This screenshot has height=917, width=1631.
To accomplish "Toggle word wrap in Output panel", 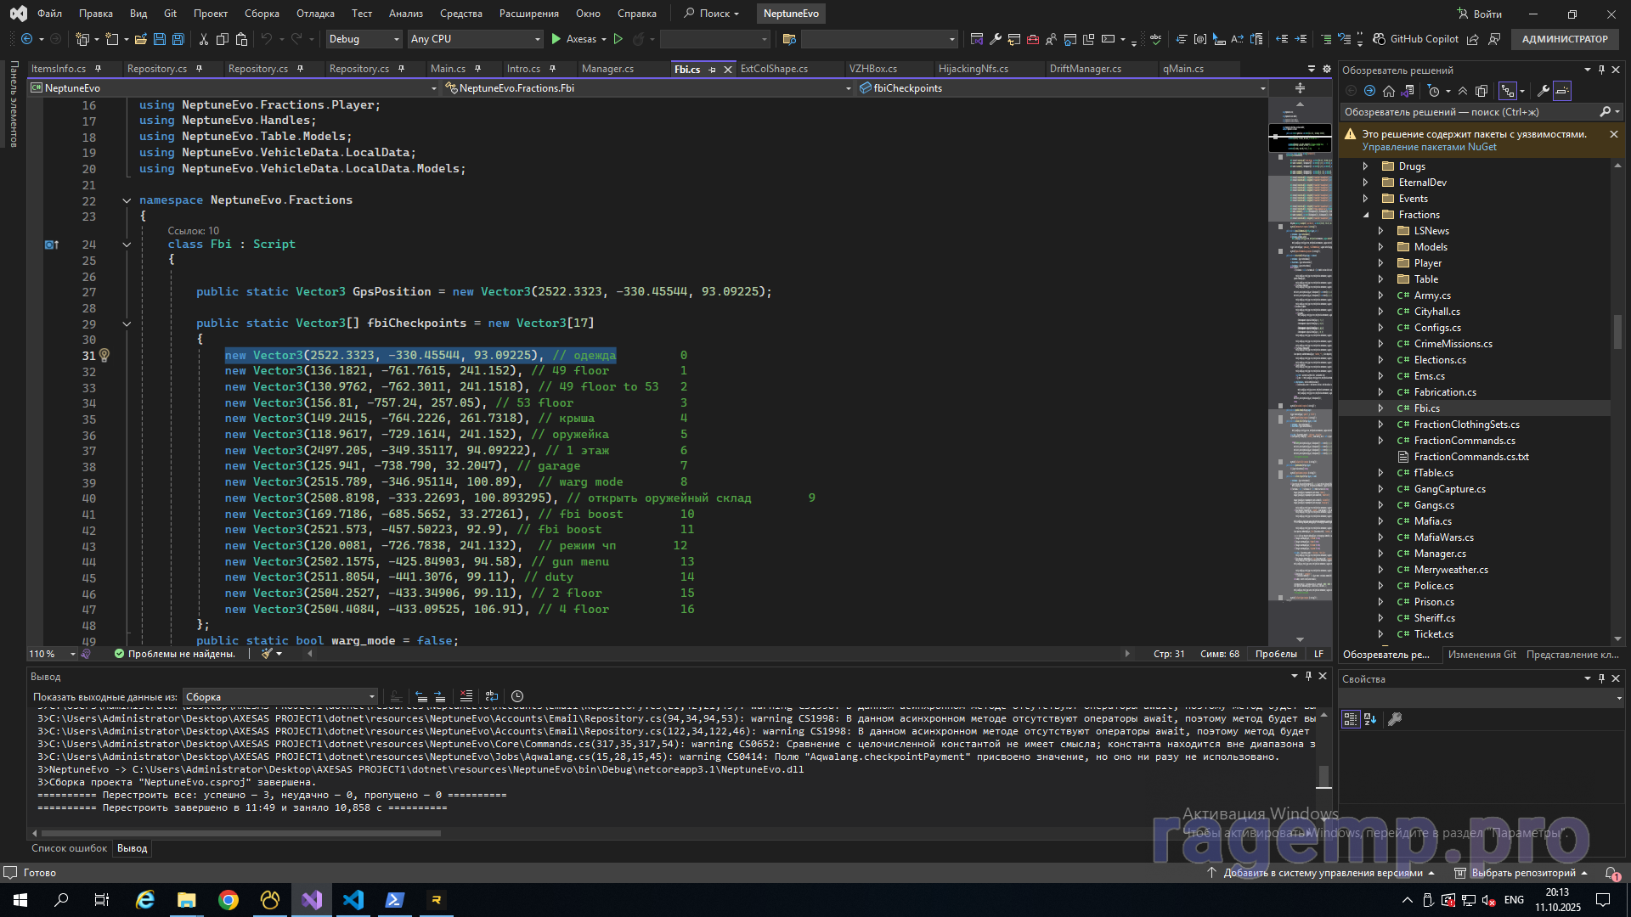I will click(492, 696).
